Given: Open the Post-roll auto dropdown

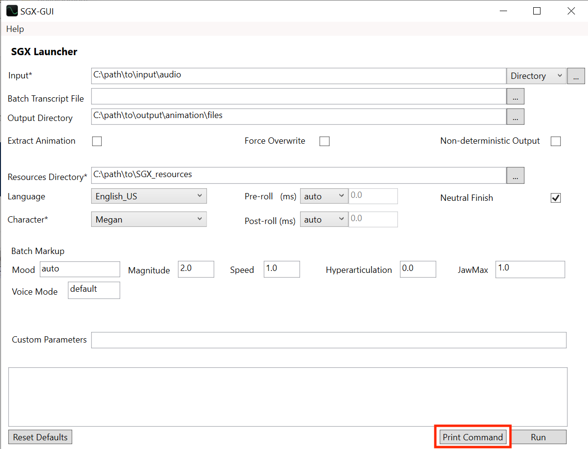Looking at the screenshot, I should (x=324, y=219).
